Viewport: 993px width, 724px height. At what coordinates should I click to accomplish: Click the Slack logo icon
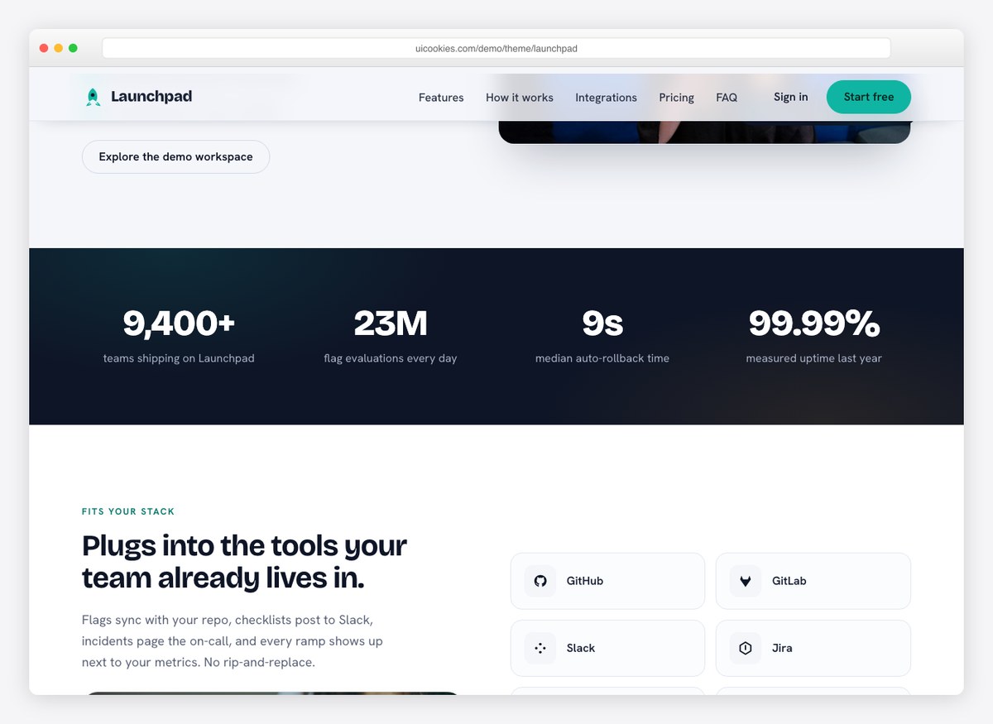point(540,648)
